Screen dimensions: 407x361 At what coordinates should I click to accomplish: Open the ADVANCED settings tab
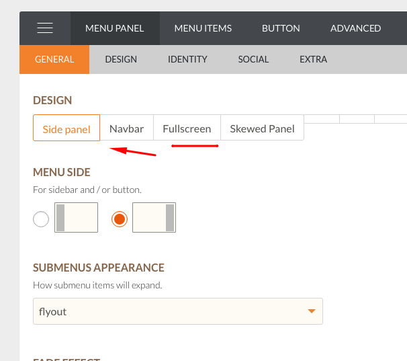pyautogui.click(x=355, y=28)
